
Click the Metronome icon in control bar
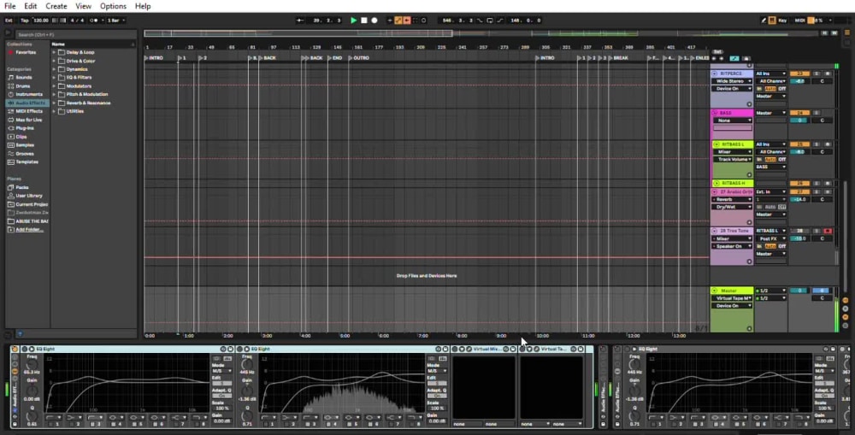94,21
